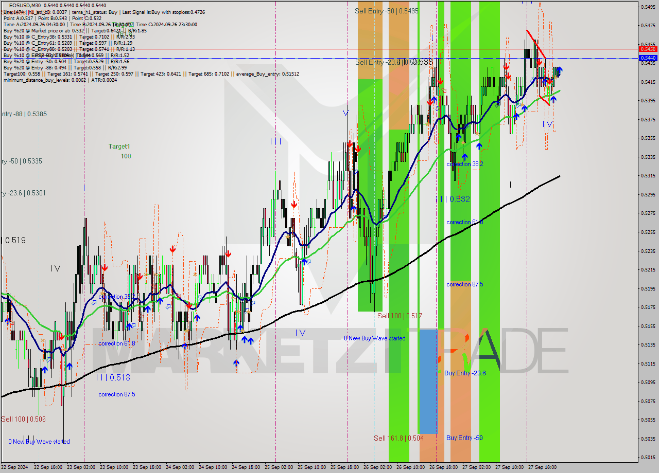
Task: Click 'correction 61.8' under I I I 0.532
Action: (x=465, y=222)
